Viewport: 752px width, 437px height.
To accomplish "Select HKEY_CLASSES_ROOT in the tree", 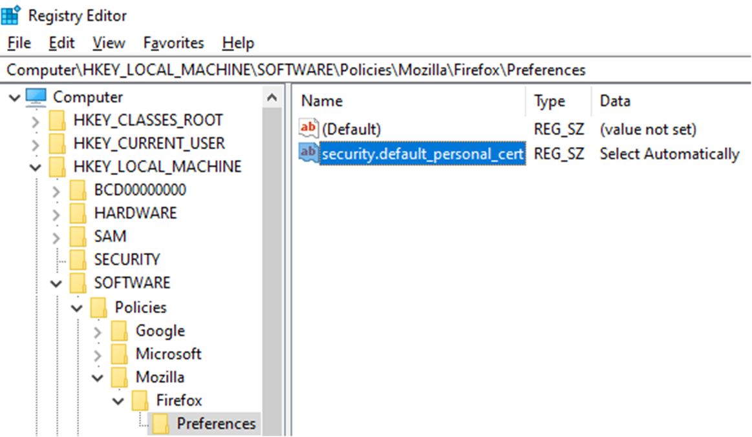I will (148, 120).
